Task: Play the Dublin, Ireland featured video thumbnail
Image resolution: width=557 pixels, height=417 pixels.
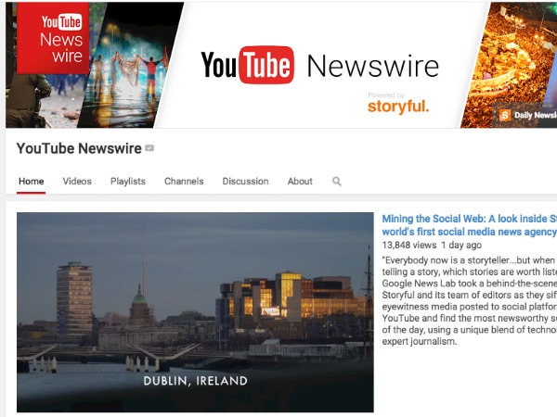Action: point(195,312)
